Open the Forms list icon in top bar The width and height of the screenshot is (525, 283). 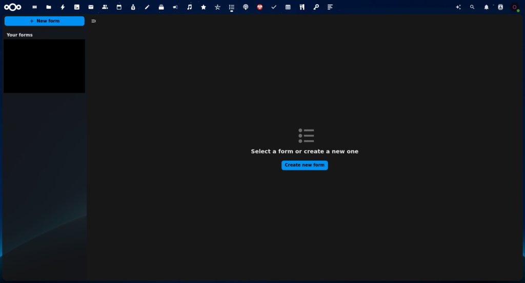pyautogui.click(x=231, y=7)
